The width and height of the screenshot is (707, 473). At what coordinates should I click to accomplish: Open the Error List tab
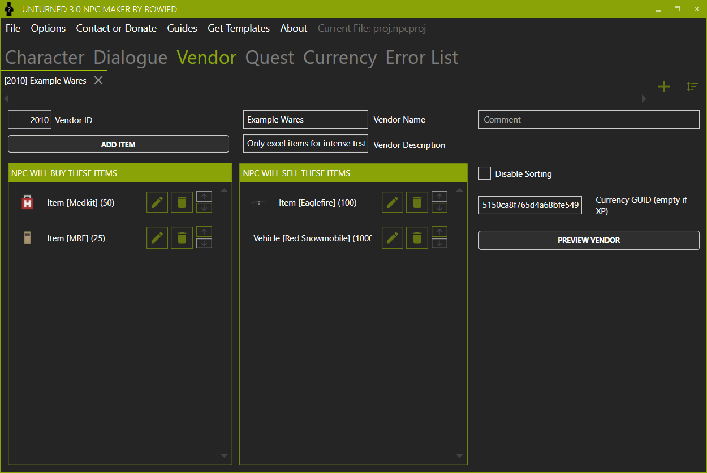click(422, 58)
